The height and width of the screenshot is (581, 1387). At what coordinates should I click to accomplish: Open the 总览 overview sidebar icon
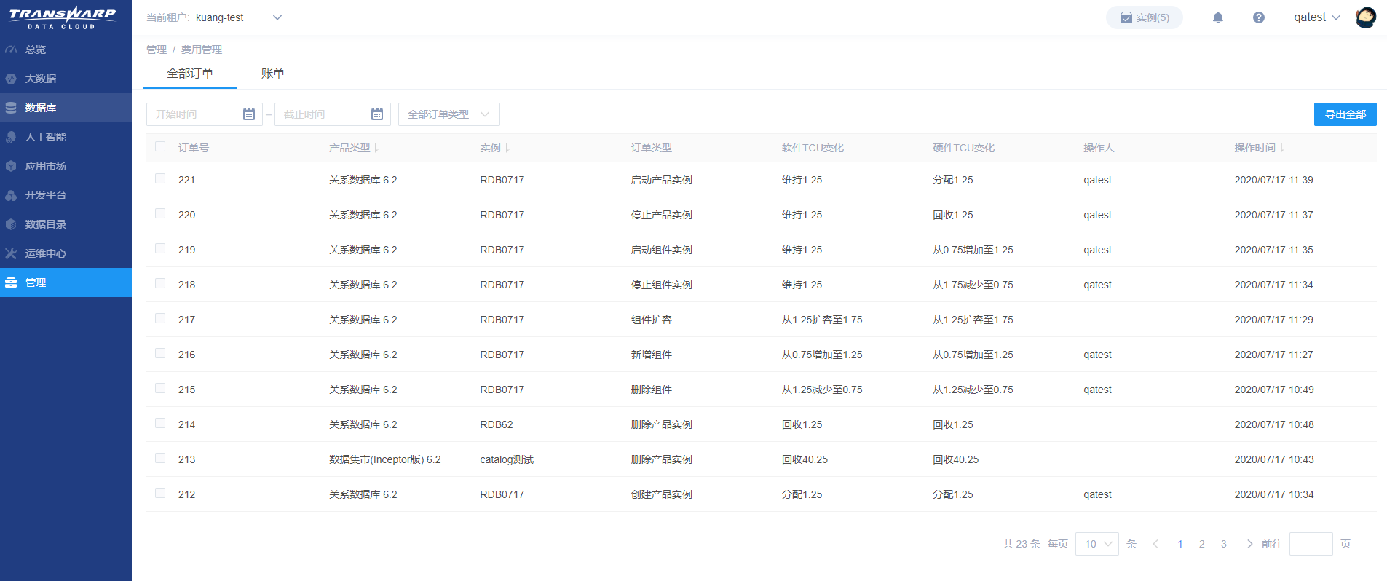[x=11, y=50]
